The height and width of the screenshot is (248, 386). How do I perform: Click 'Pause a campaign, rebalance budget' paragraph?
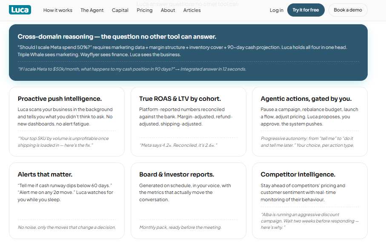(309, 117)
